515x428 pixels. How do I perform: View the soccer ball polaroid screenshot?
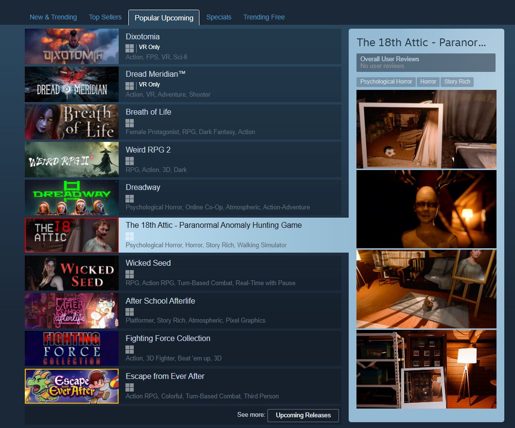pos(426,129)
